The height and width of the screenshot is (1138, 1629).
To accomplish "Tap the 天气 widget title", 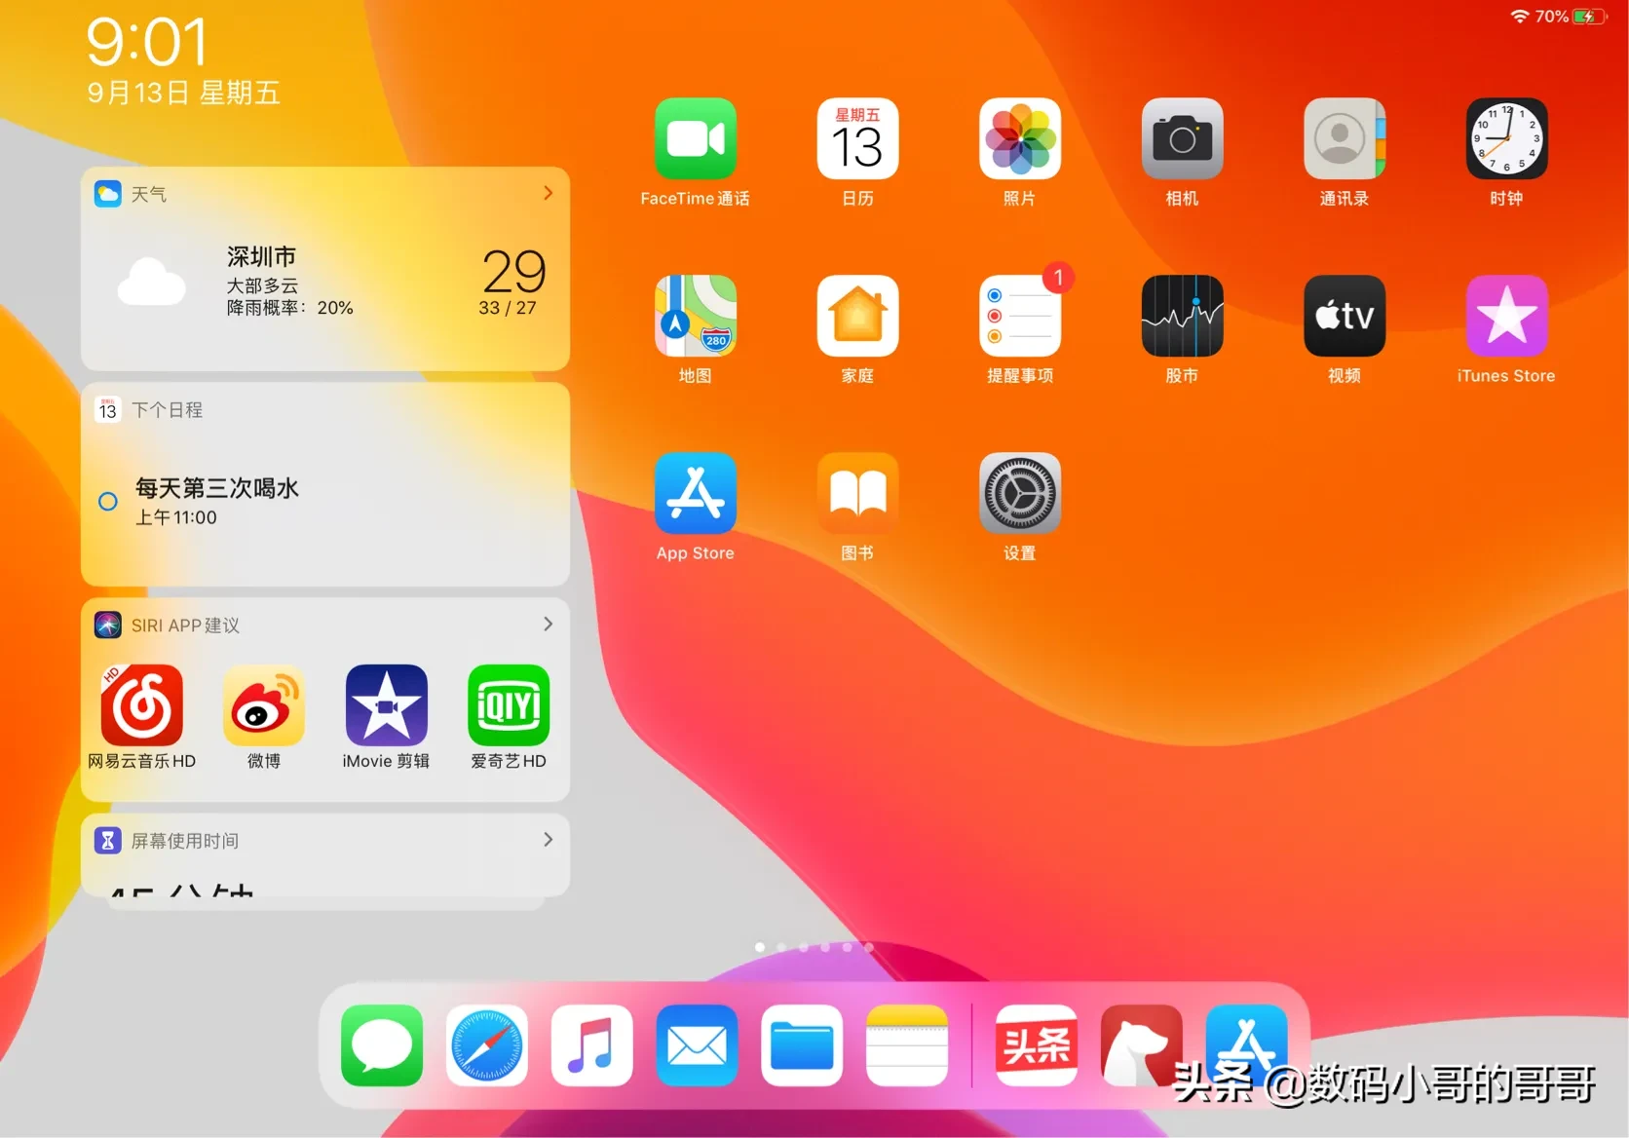I will (x=149, y=194).
